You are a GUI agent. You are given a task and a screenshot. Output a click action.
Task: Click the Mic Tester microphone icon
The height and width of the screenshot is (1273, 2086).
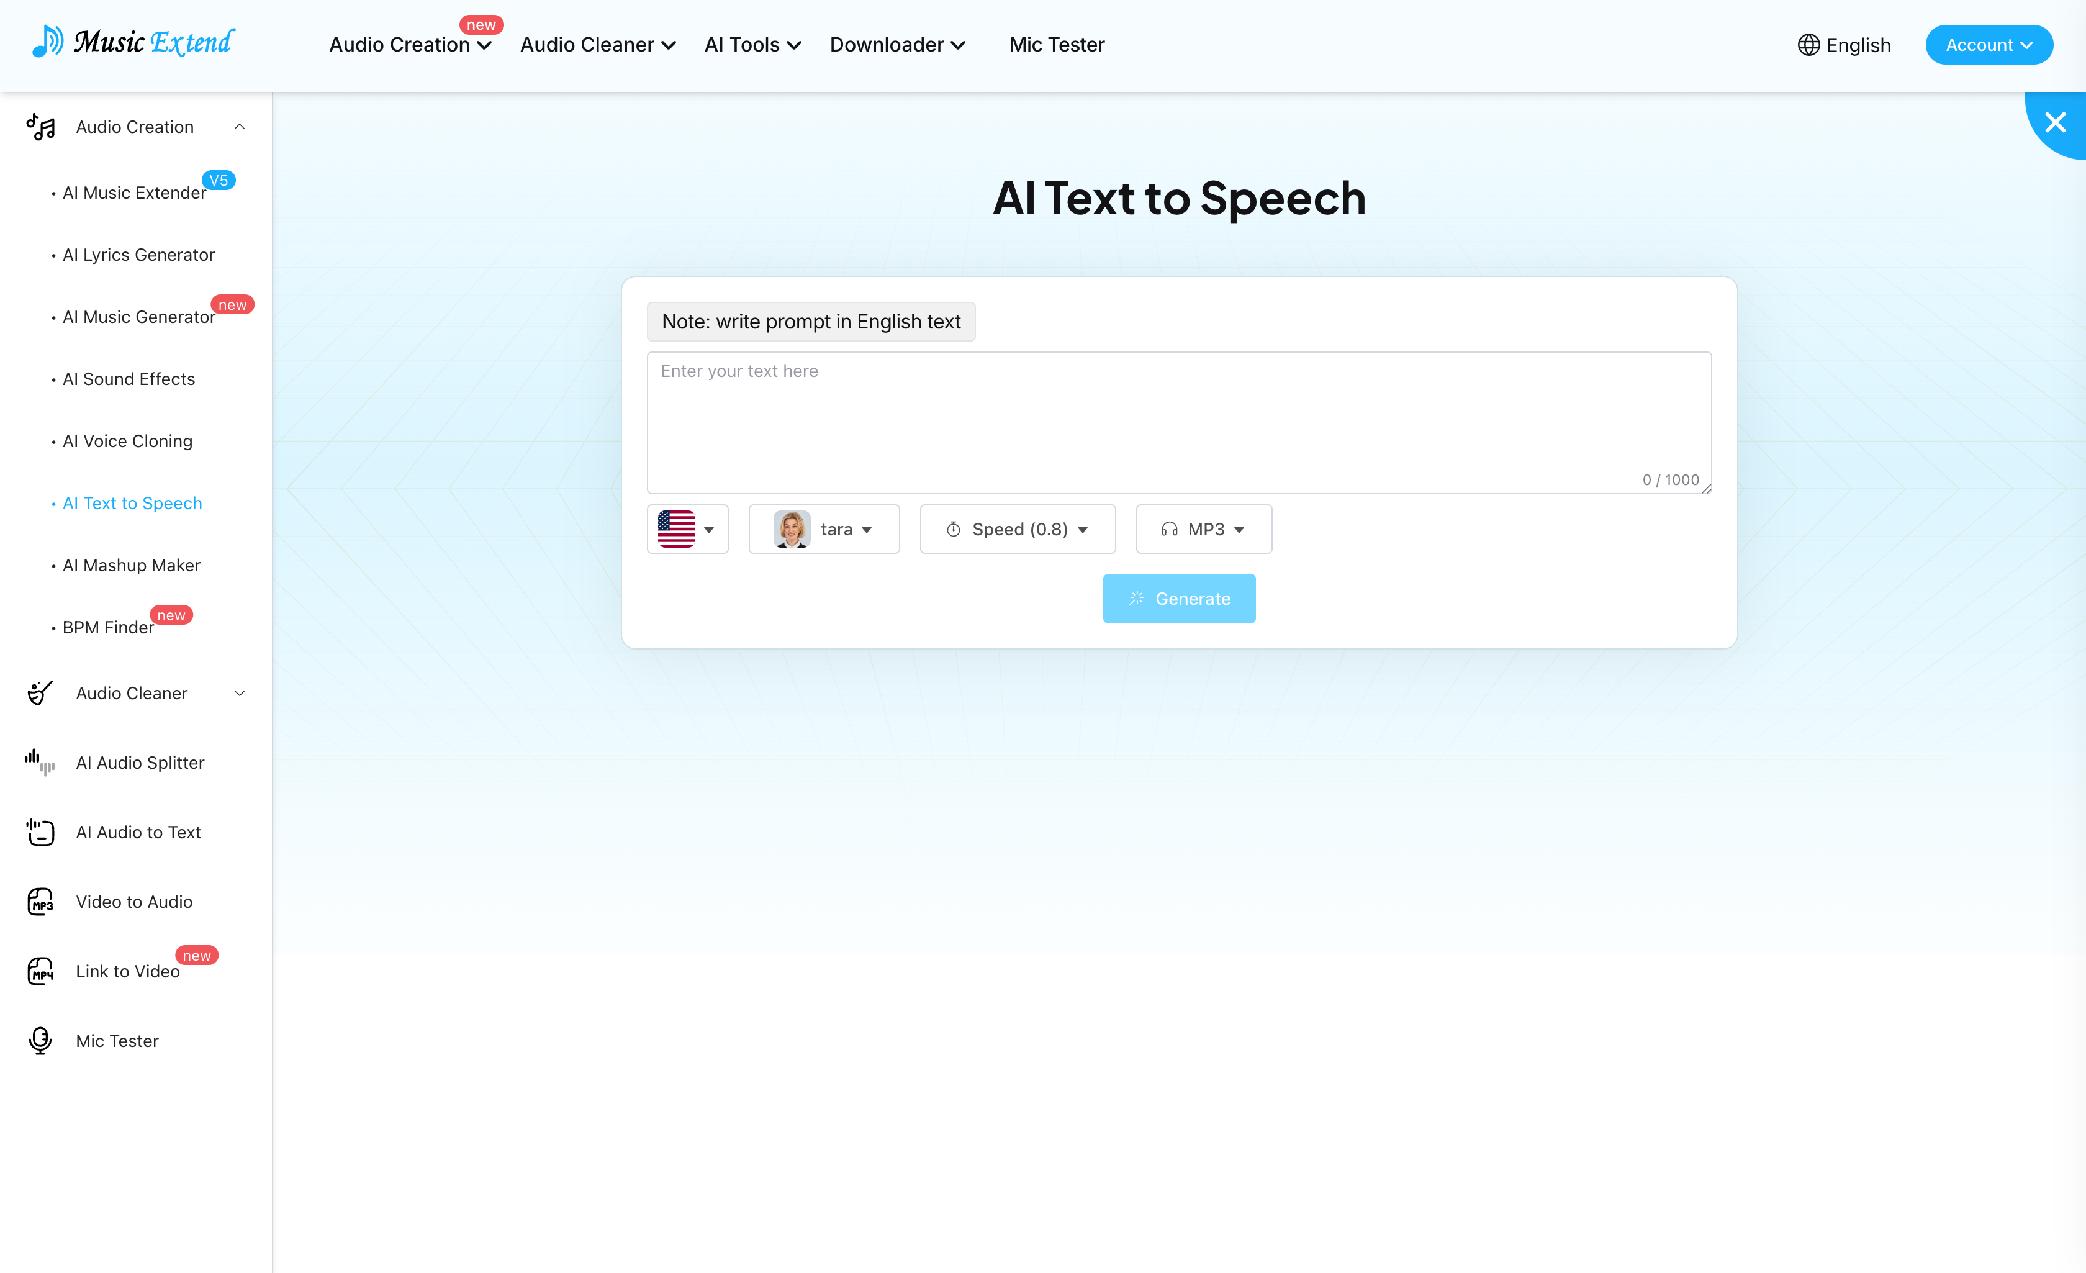point(40,1040)
